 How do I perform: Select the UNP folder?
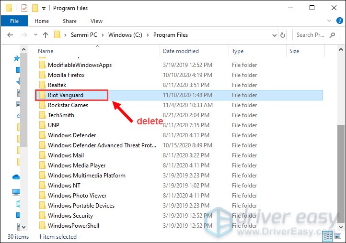(x=54, y=125)
